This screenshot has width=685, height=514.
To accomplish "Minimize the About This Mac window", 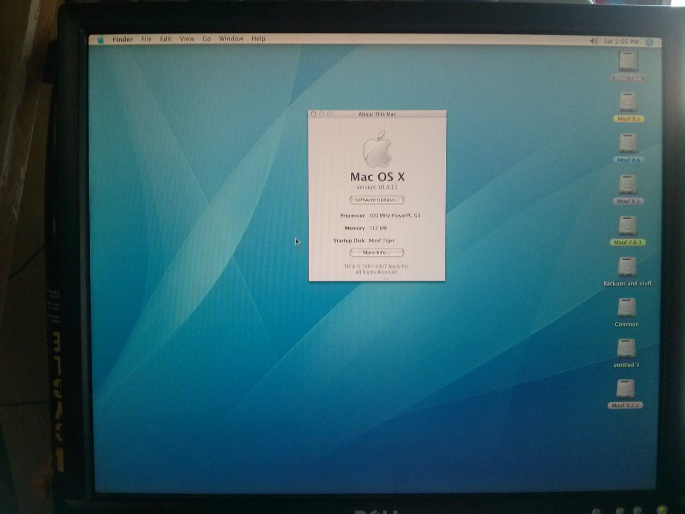I will [322, 114].
